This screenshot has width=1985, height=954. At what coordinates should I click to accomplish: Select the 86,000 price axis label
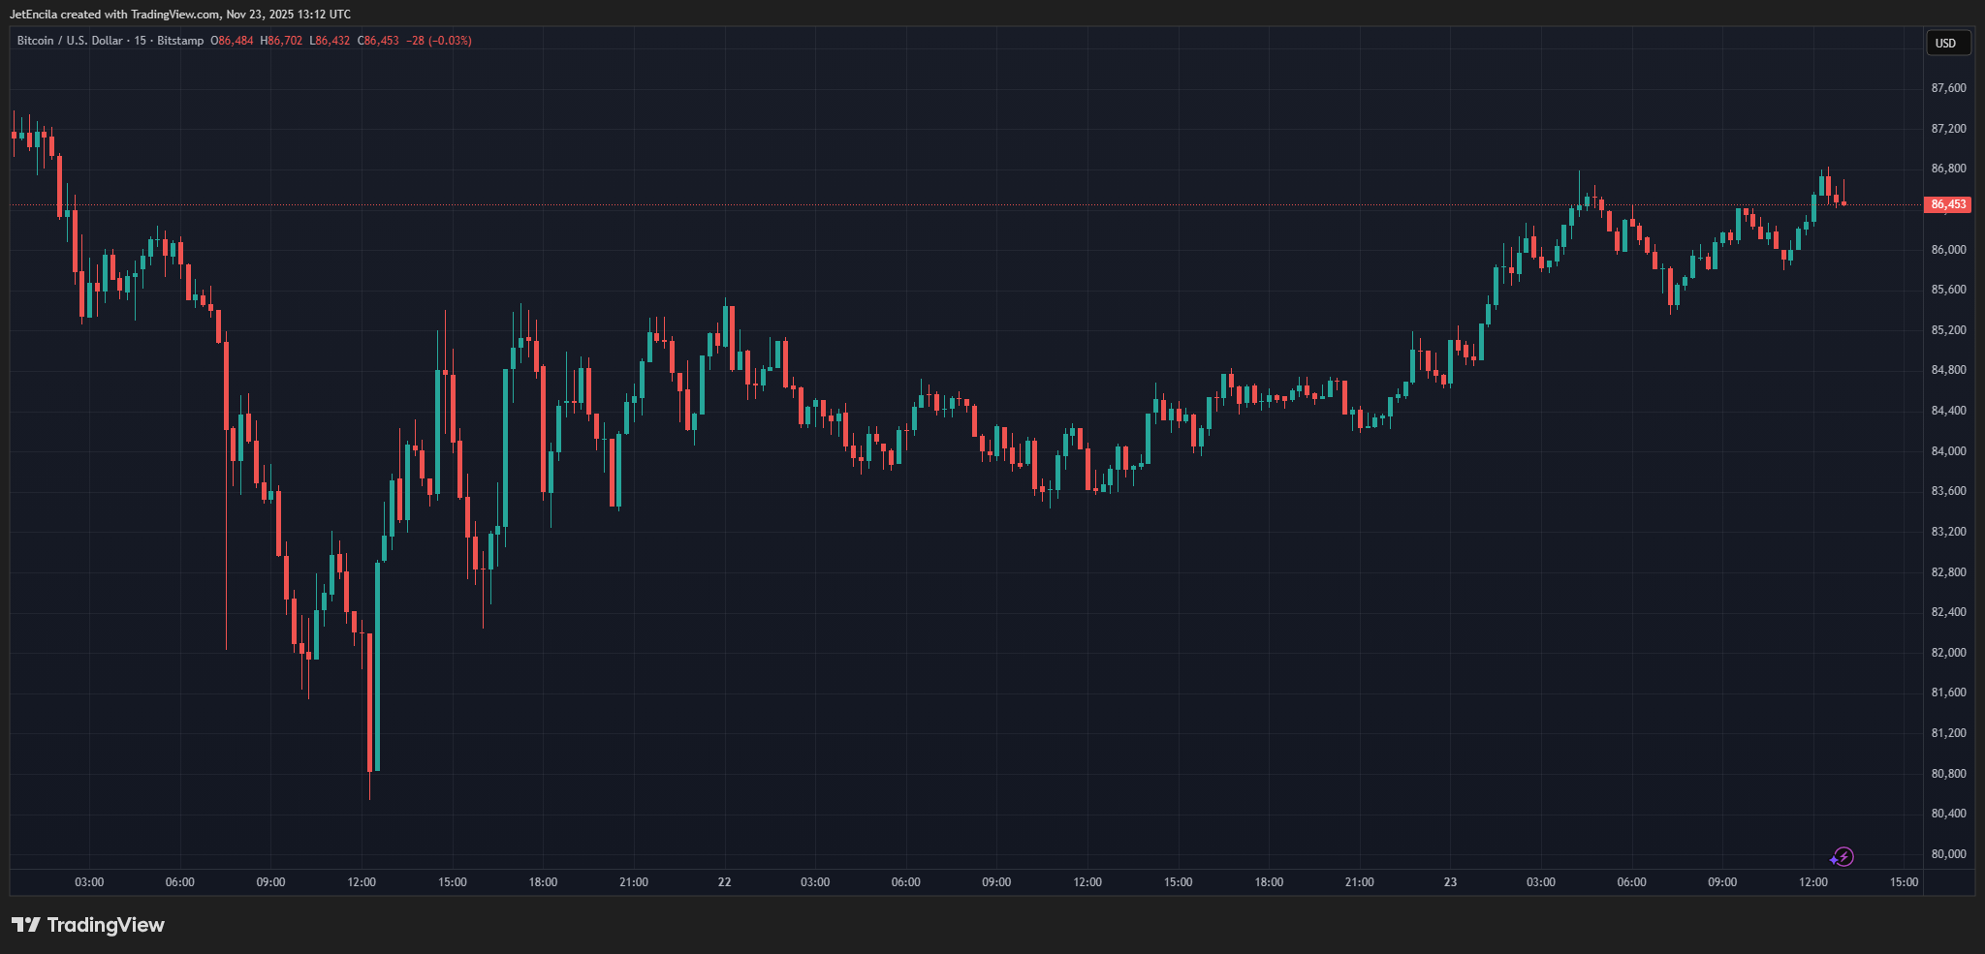(1948, 250)
